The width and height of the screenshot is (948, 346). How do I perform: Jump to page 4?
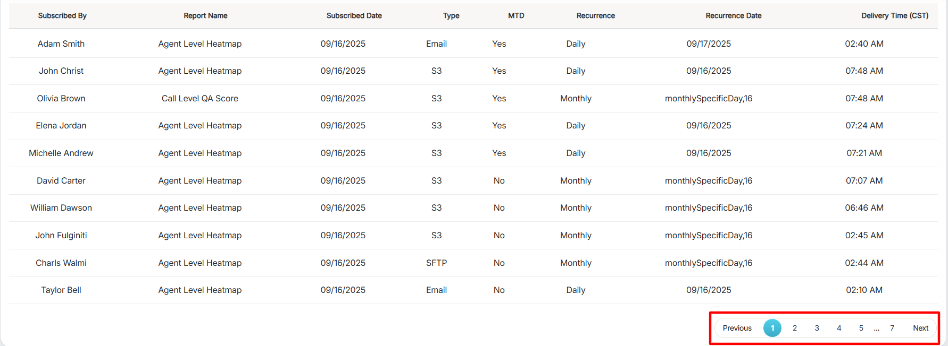(x=839, y=328)
